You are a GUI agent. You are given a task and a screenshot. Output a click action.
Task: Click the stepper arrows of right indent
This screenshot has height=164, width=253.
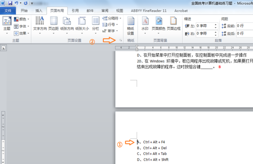pyautogui.click(x=216, y=34)
